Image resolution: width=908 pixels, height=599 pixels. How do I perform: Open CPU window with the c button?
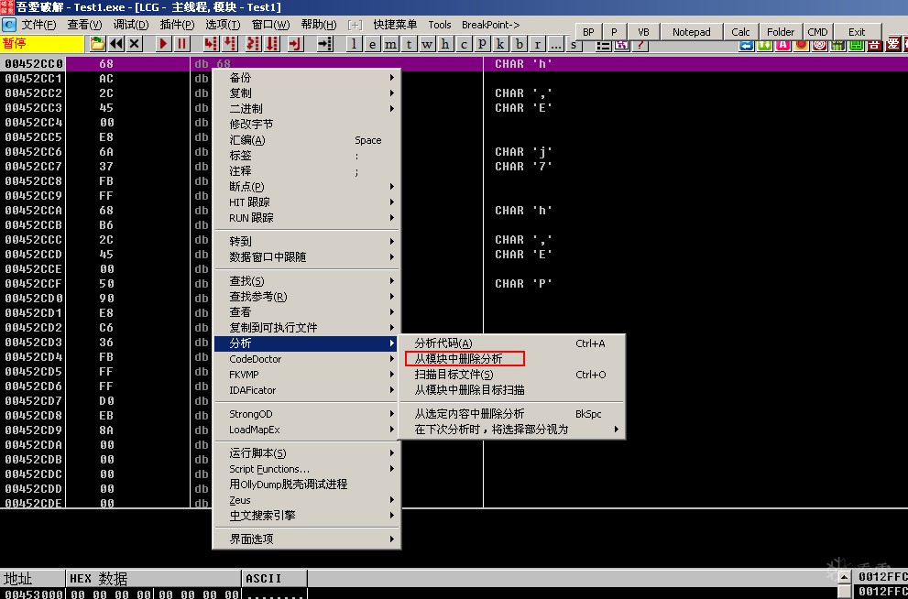[x=464, y=43]
